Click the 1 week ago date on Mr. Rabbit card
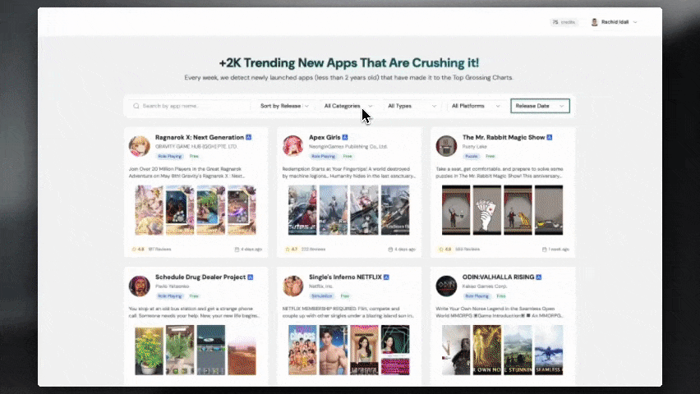This screenshot has width=700, height=394. (559, 250)
